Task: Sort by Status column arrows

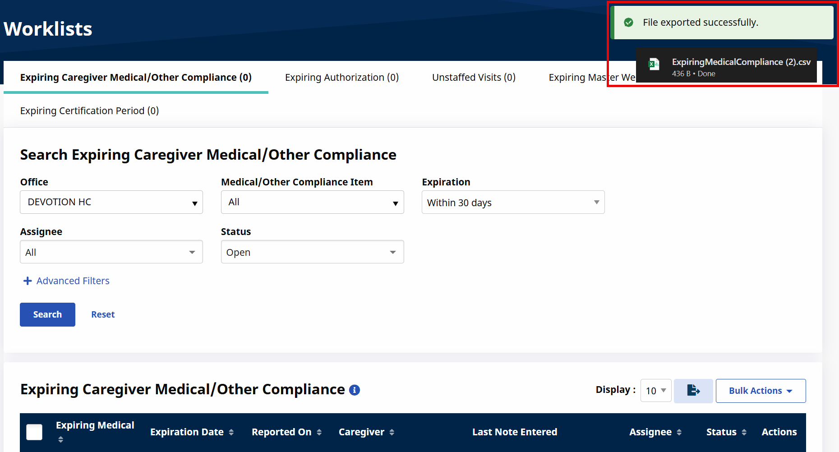Action: pyautogui.click(x=744, y=432)
